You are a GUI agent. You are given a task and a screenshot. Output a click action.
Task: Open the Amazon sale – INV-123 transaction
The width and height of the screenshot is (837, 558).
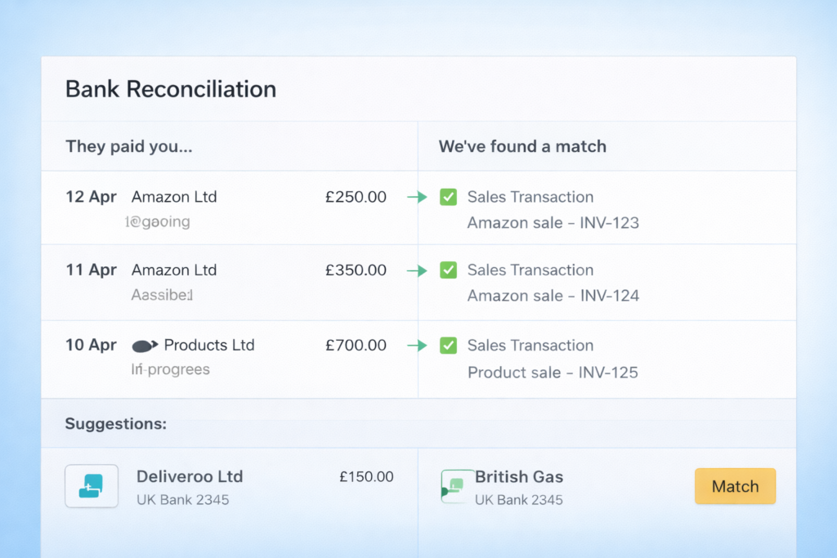[x=553, y=223]
